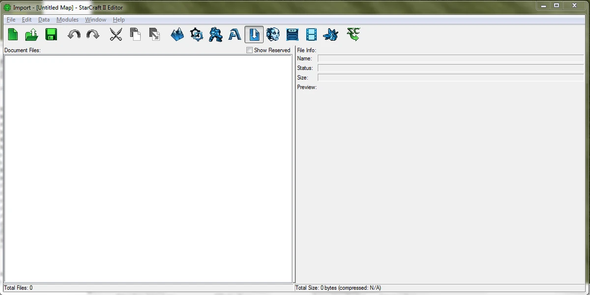Open the AI module
The width and height of the screenshot is (590, 295).
273,34
